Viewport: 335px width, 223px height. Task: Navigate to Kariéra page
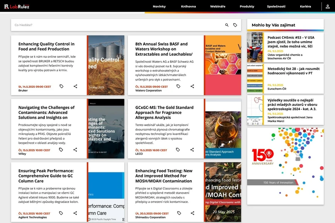[x=305, y=7]
